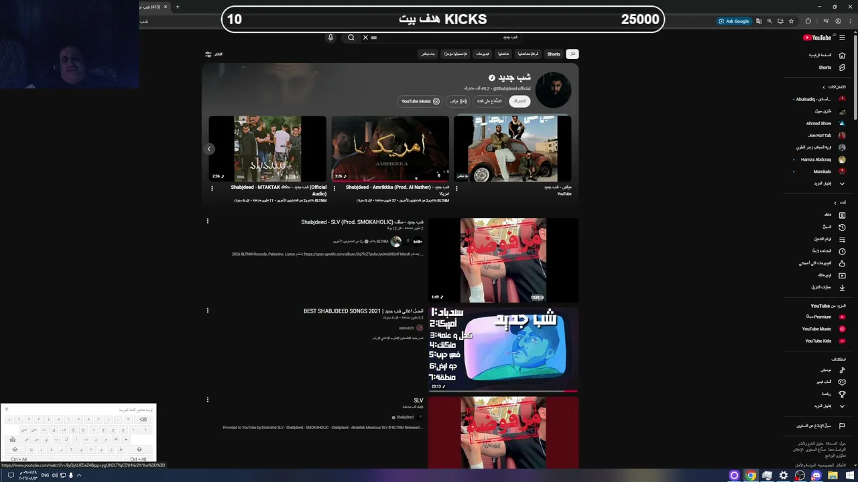This screenshot has height=482, width=858.
Task: Bookmark this page with the star icon
Action: pyautogui.click(x=791, y=21)
